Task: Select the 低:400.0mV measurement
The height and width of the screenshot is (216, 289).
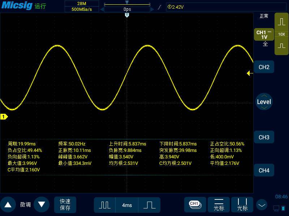Action: pyautogui.click(x=222, y=157)
